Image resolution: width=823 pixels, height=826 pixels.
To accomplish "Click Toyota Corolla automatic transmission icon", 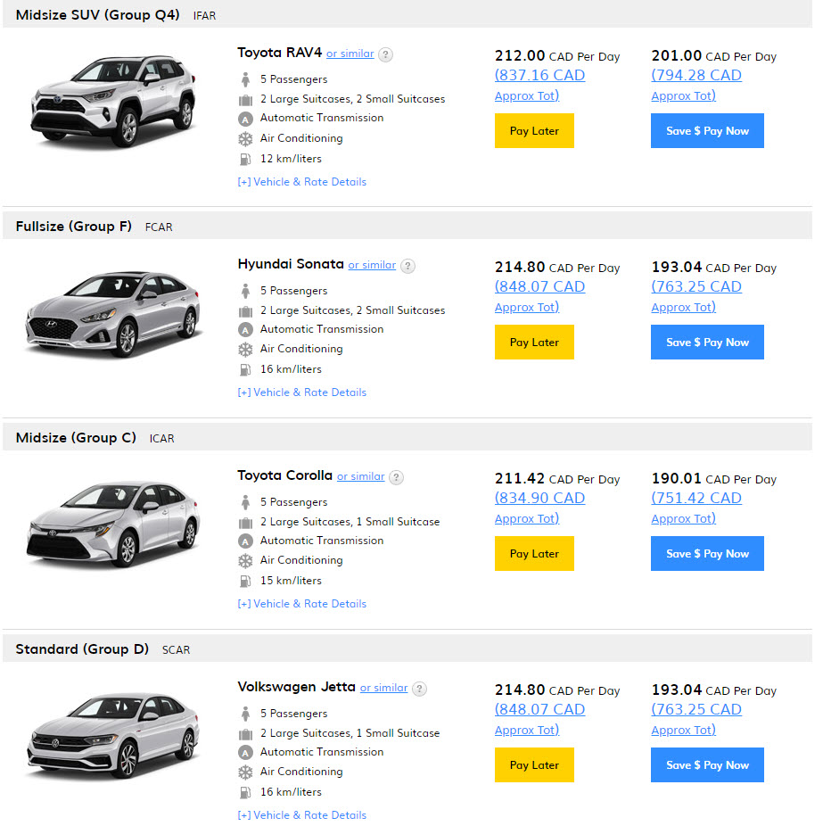I will coord(245,541).
